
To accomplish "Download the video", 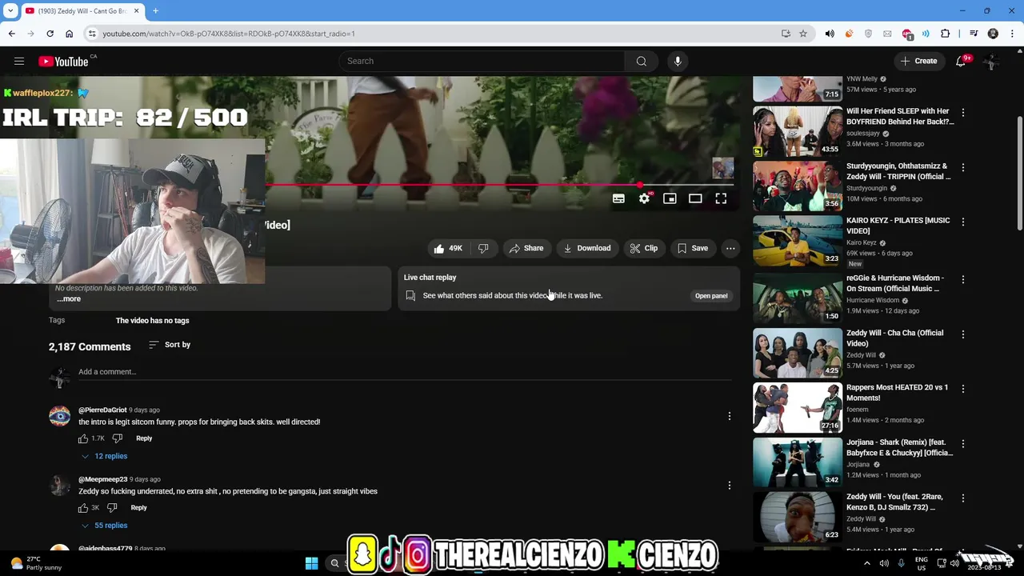I will [x=587, y=248].
